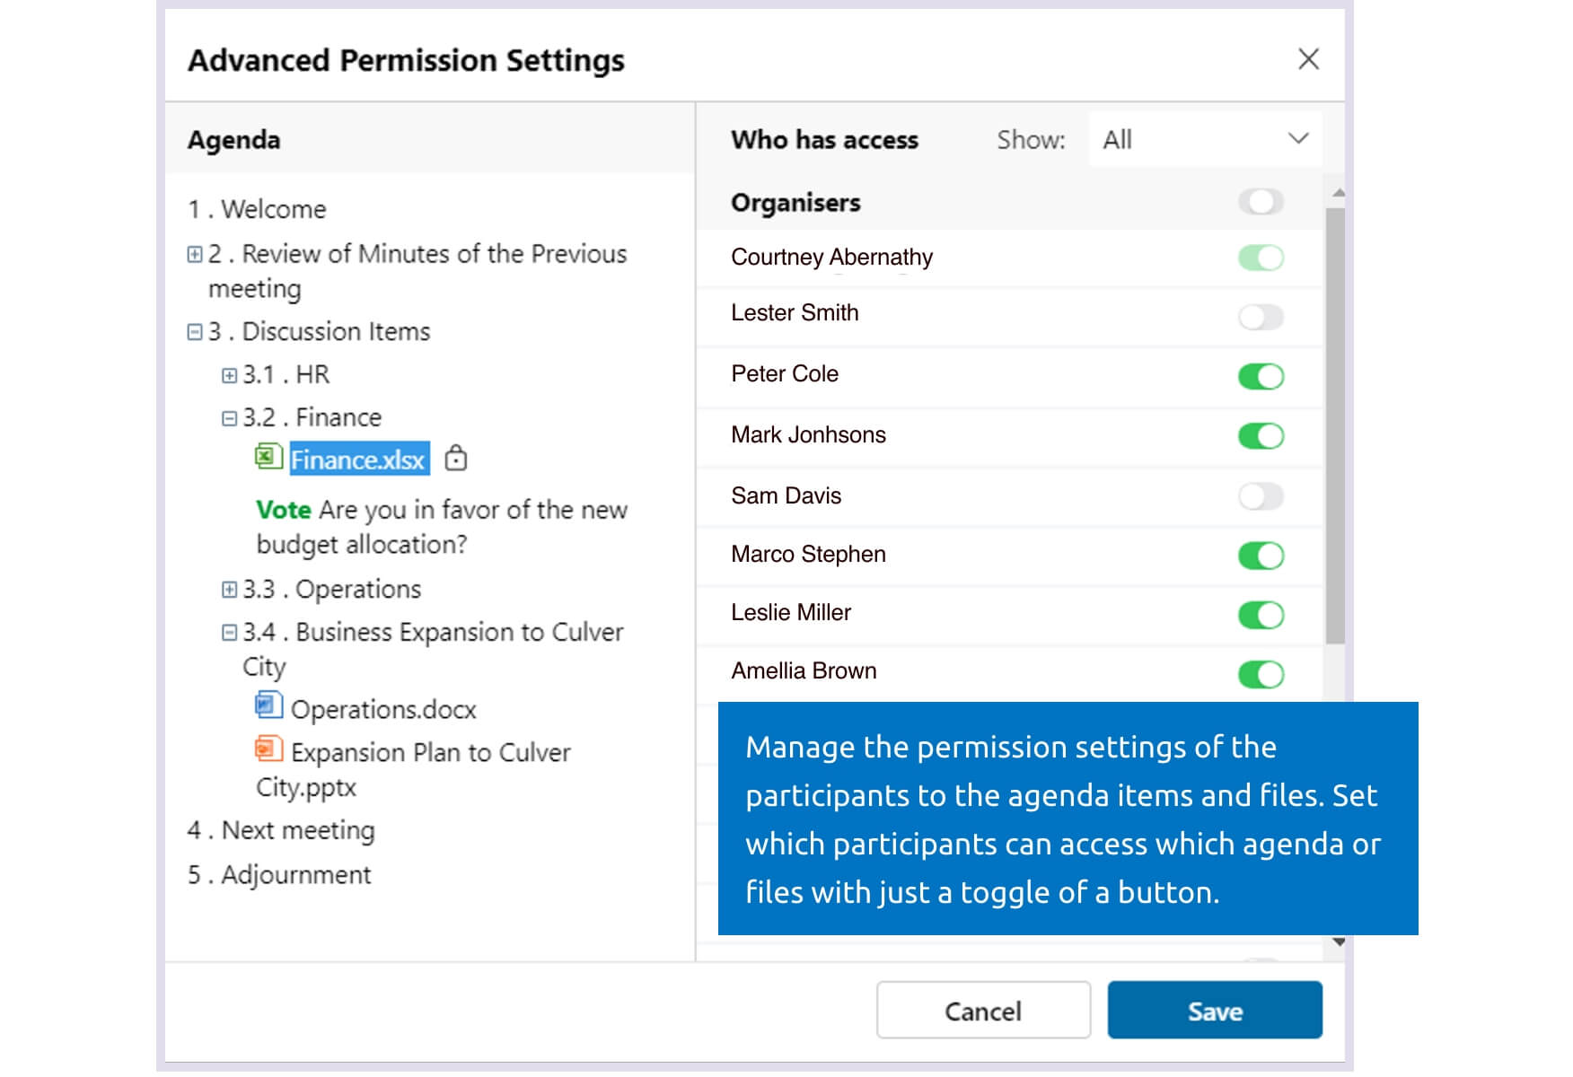Screen dimensions: 1573x1077
Task: Click the Excel icon beside Finance.xlsx
Action: coord(268,458)
